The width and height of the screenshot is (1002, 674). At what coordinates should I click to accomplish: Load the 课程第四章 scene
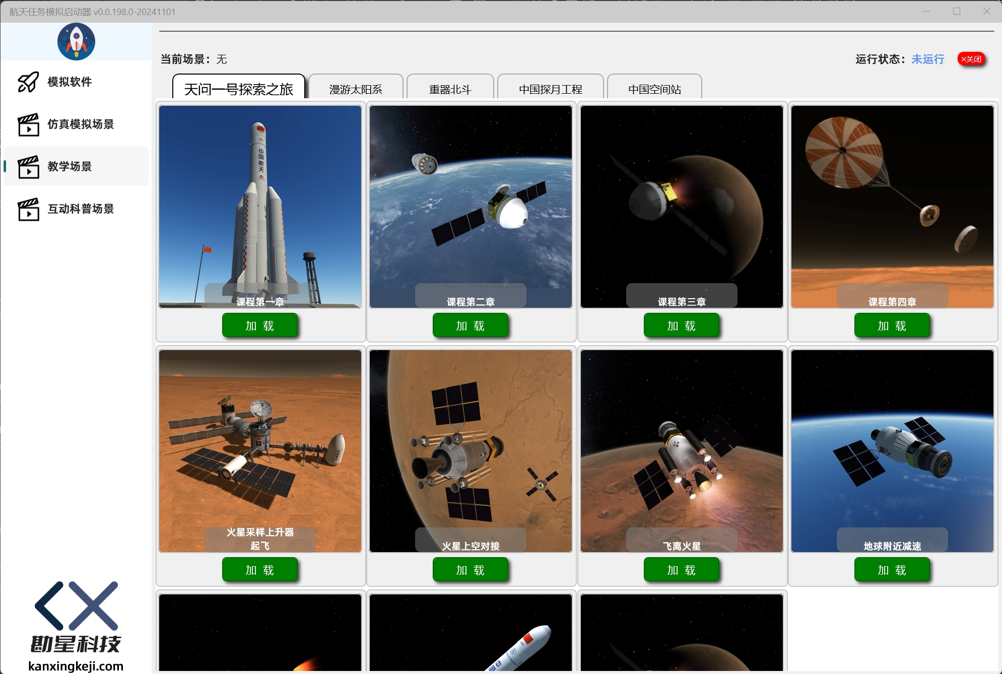tap(892, 325)
